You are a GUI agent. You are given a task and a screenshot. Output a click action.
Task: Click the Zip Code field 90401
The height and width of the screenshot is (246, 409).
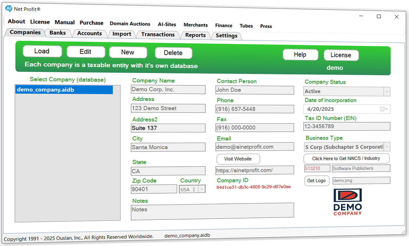(x=154, y=189)
